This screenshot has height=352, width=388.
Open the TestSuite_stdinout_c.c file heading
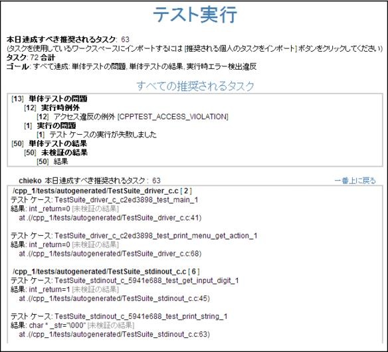(x=106, y=272)
